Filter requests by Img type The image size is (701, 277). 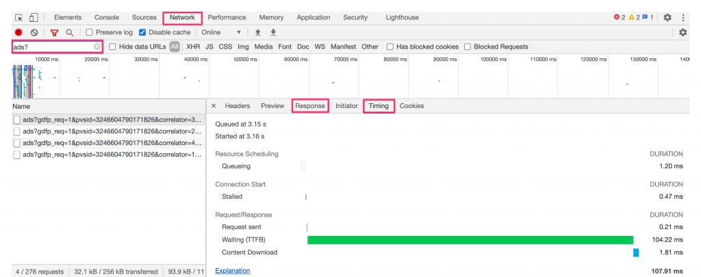(243, 47)
